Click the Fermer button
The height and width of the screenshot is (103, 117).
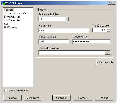pyautogui.click(x=104, y=98)
